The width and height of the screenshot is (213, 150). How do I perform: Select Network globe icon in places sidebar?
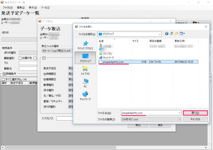pyautogui.click(x=85, y=94)
